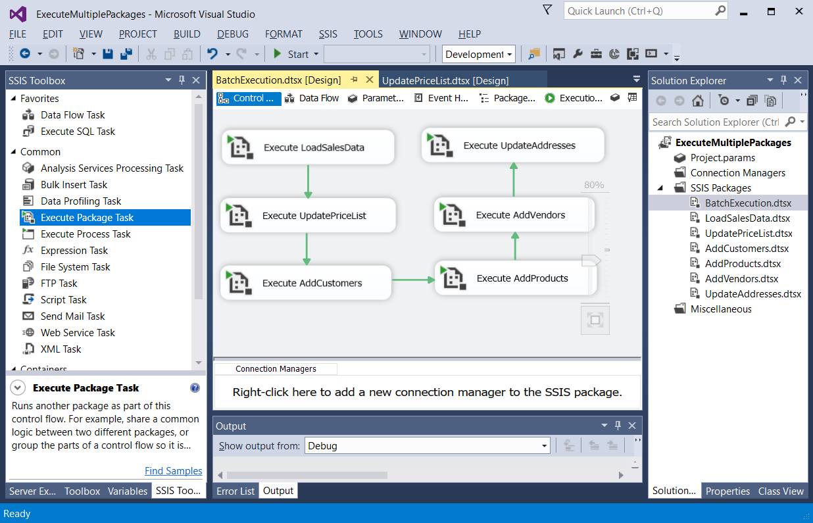
Task: Open the Data Flow designer tab
Action: (x=312, y=98)
